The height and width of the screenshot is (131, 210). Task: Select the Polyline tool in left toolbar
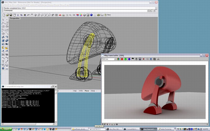tap(3, 23)
